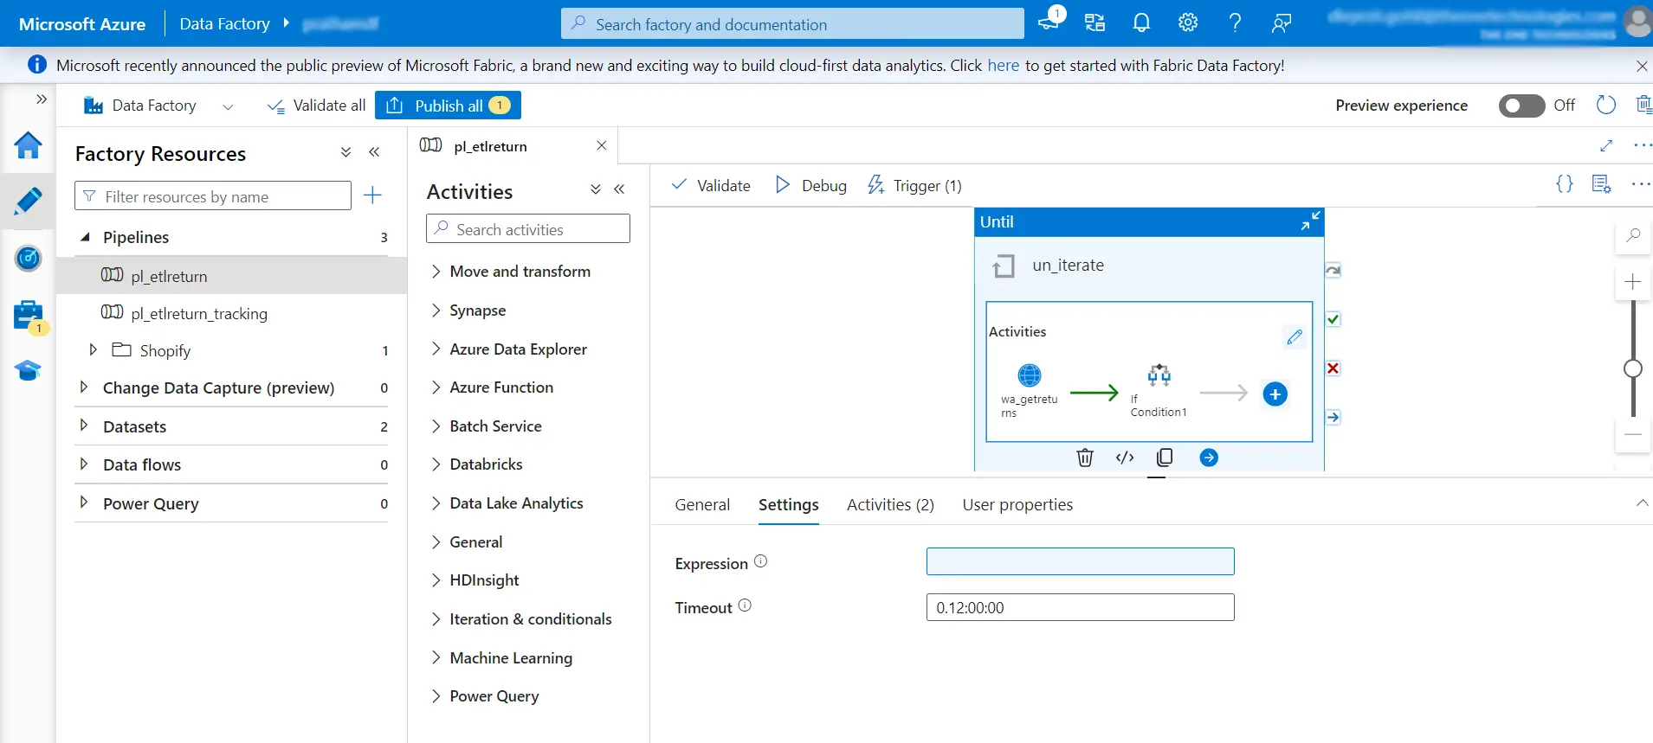Edit Until activities with pencil icon

(1294, 336)
